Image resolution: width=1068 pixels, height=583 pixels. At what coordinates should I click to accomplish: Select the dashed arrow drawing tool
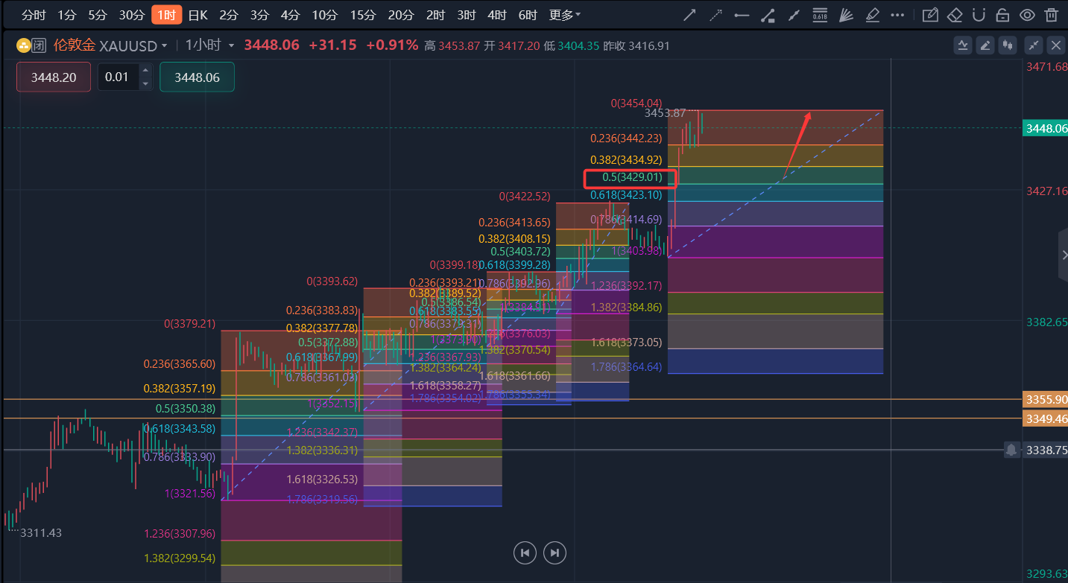click(x=716, y=15)
